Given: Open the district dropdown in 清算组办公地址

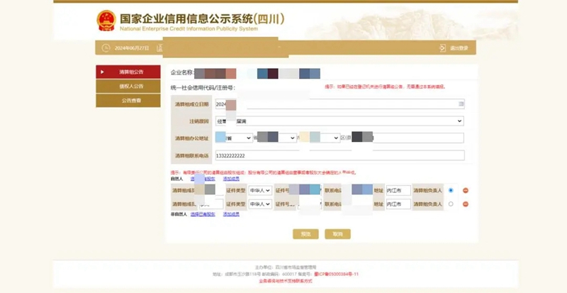Looking at the screenshot, I should pos(320,138).
